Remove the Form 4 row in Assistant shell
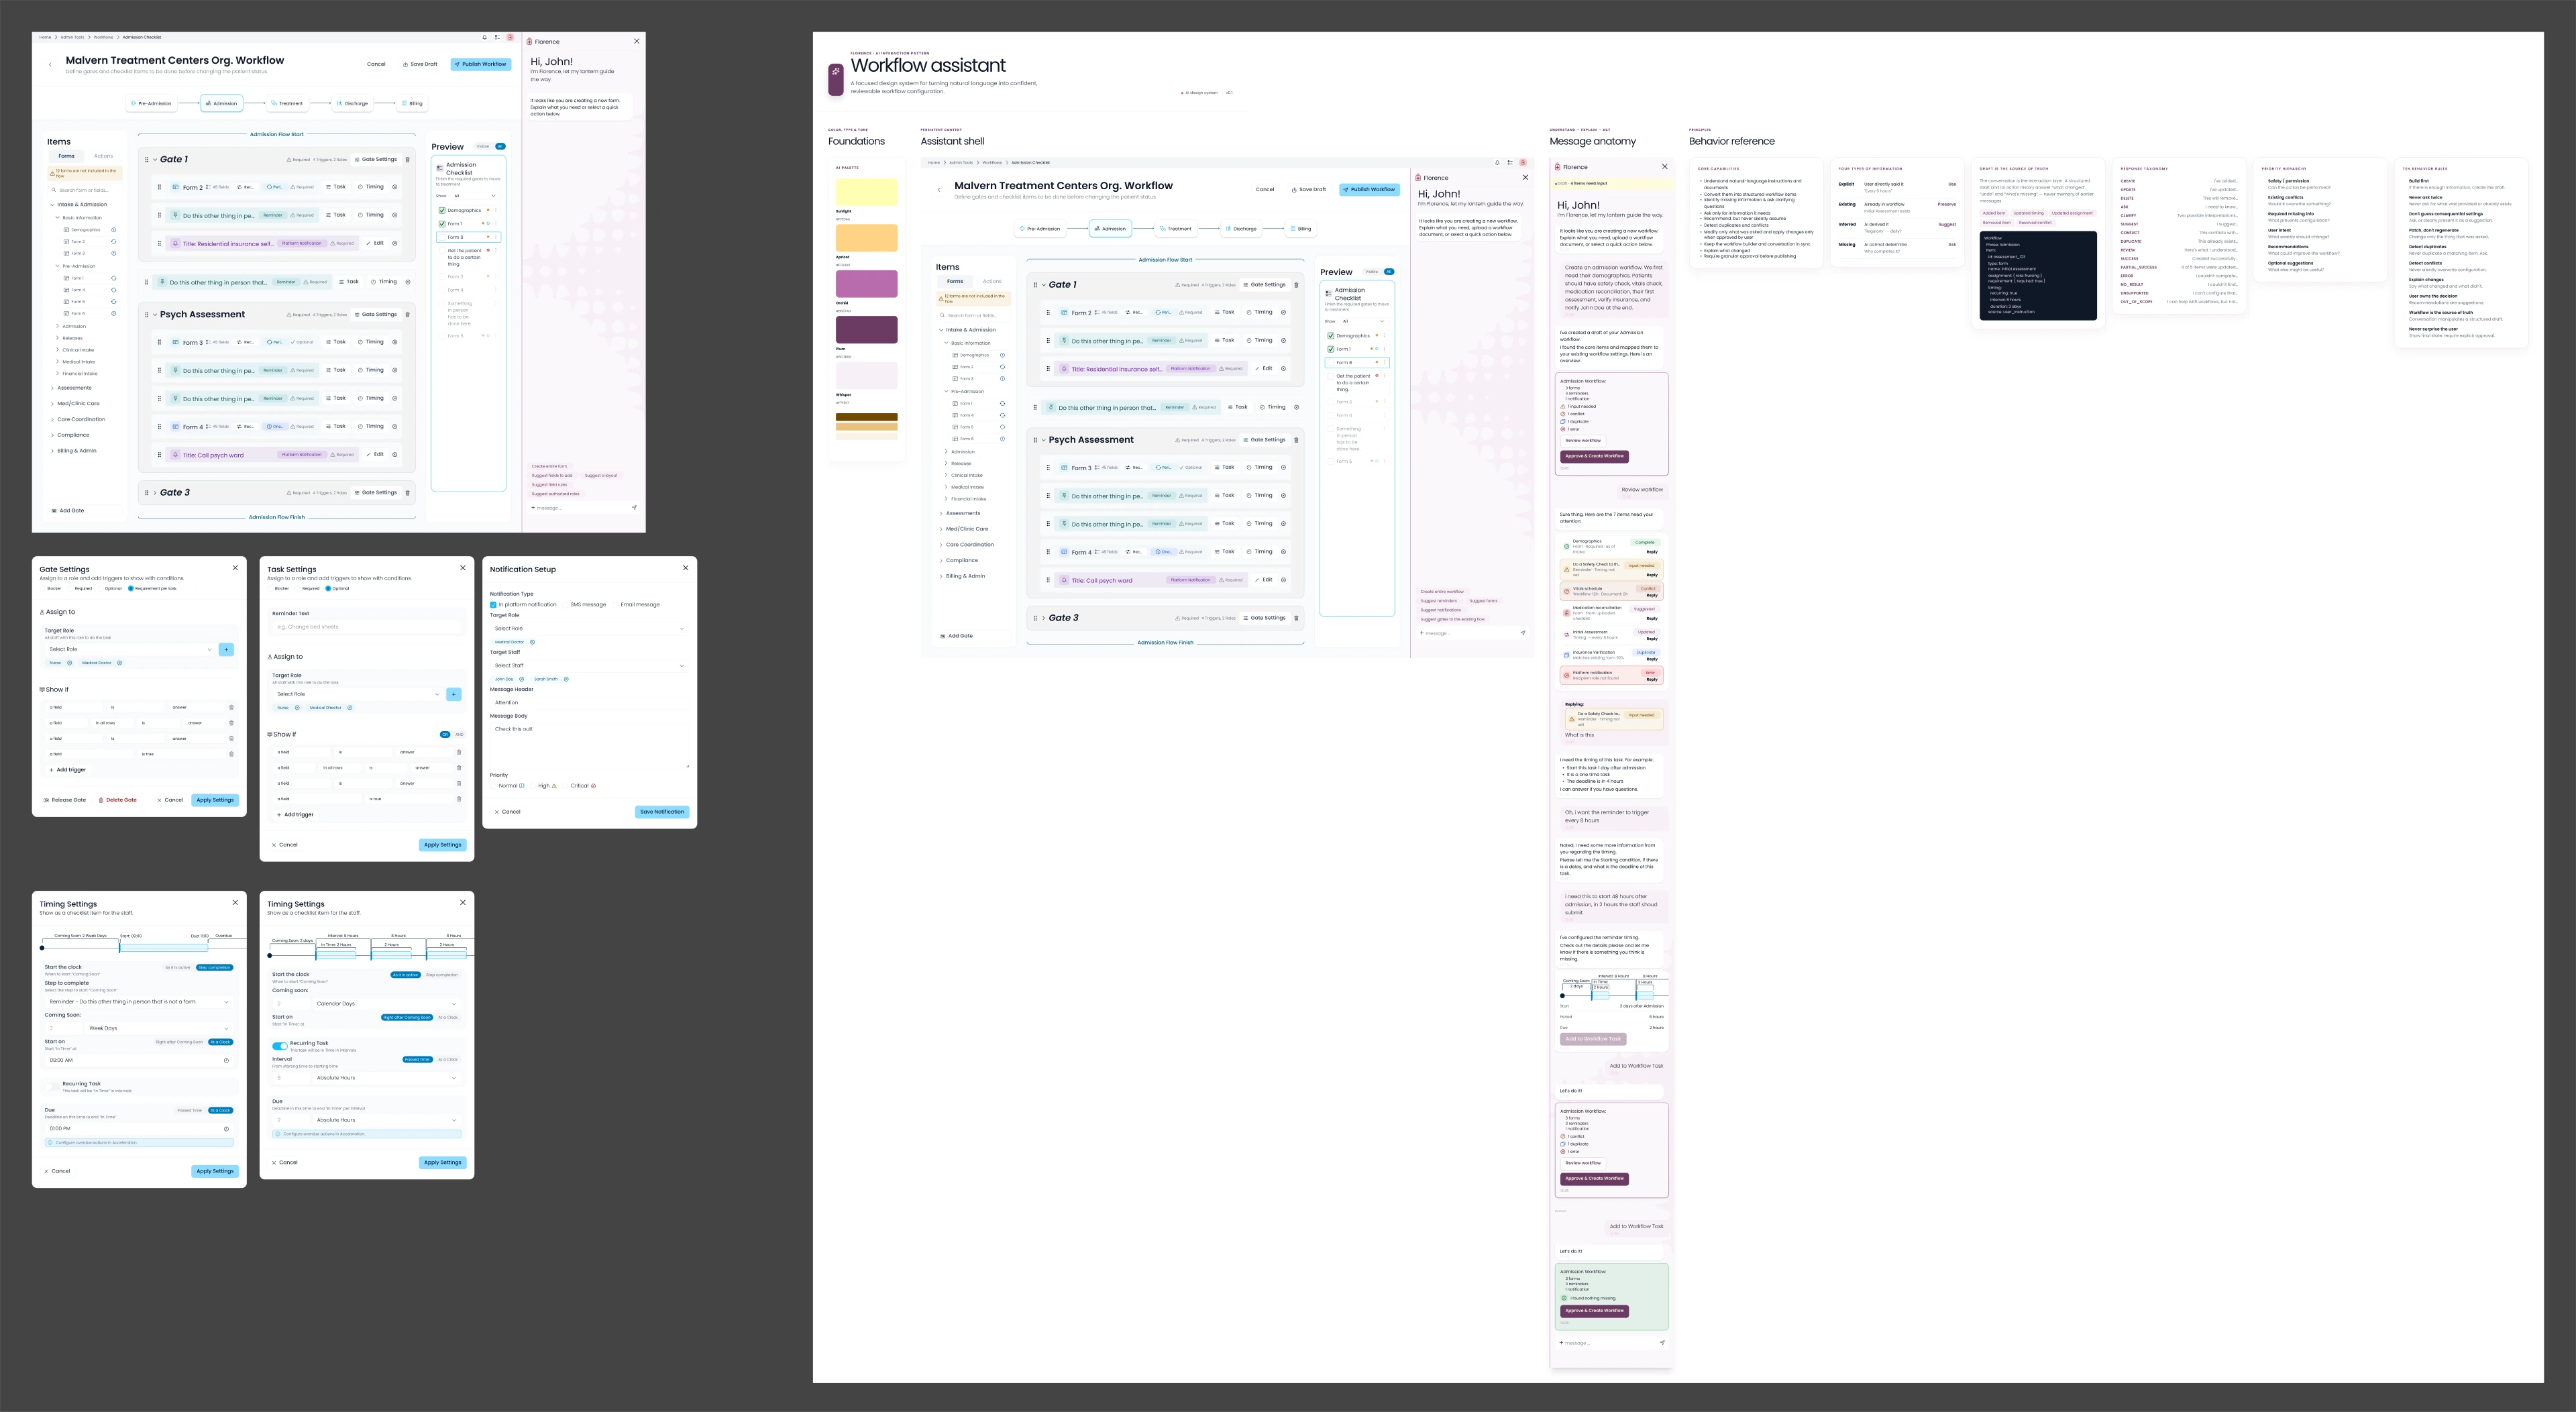This screenshot has width=2576, height=1412. [1283, 552]
